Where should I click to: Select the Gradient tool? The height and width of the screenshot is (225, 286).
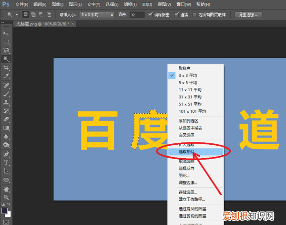click(x=6, y=128)
